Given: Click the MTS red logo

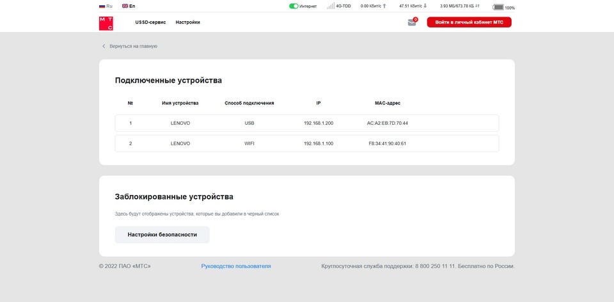Looking at the screenshot, I should pos(106,23).
